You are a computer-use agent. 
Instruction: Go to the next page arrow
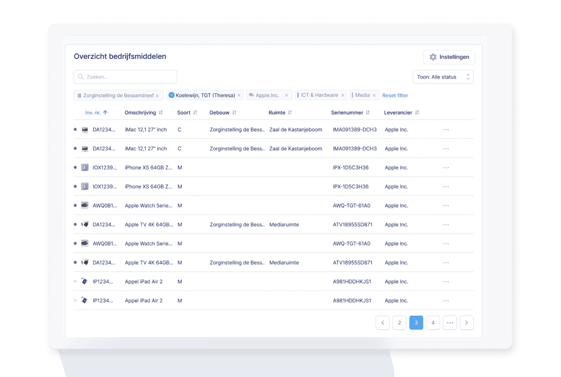[x=466, y=323]
